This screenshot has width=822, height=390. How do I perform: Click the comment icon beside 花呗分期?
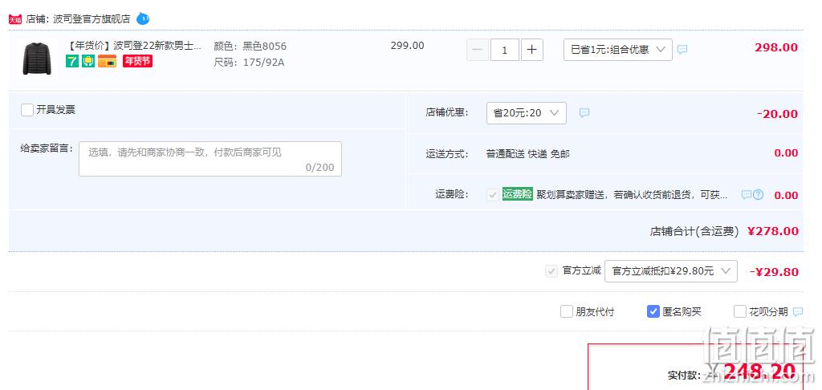tap(798, 312)
